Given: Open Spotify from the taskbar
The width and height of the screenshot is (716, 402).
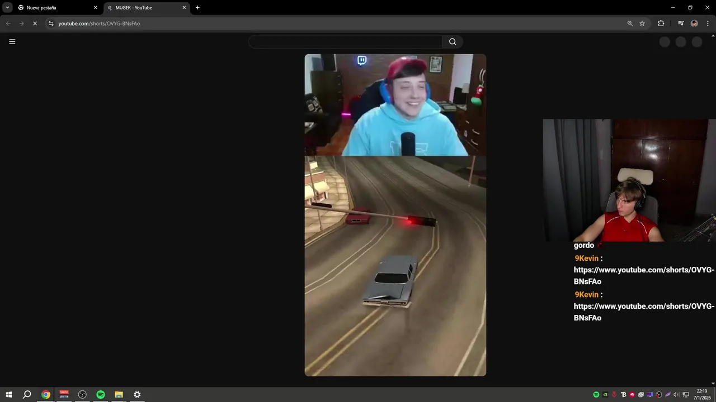Looking at the screenshot, I should click(101, 395).
